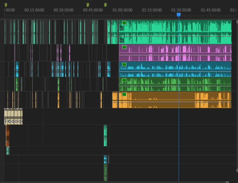The width and height of the screenshot is (238, 183).
Task: Click the blue playhead handle at 01:30:00:00
Action: 179,15
